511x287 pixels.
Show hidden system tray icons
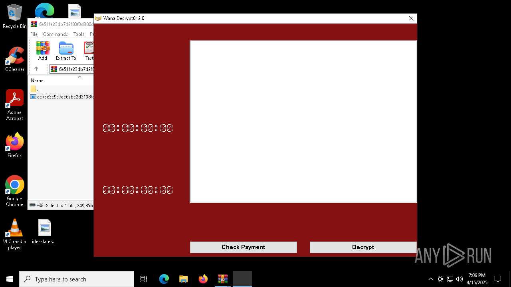[x=430, y=279]
